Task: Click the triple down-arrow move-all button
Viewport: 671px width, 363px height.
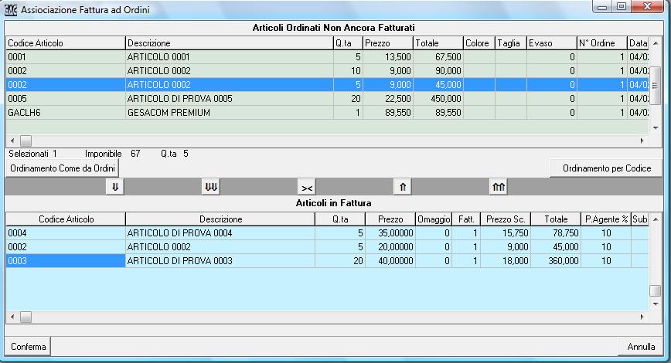Action: [x=211, y=187]
